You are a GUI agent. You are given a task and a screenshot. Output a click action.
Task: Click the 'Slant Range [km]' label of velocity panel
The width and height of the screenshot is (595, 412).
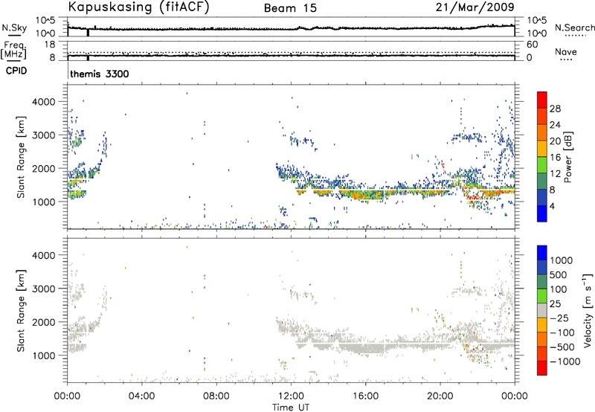[21, 311]
